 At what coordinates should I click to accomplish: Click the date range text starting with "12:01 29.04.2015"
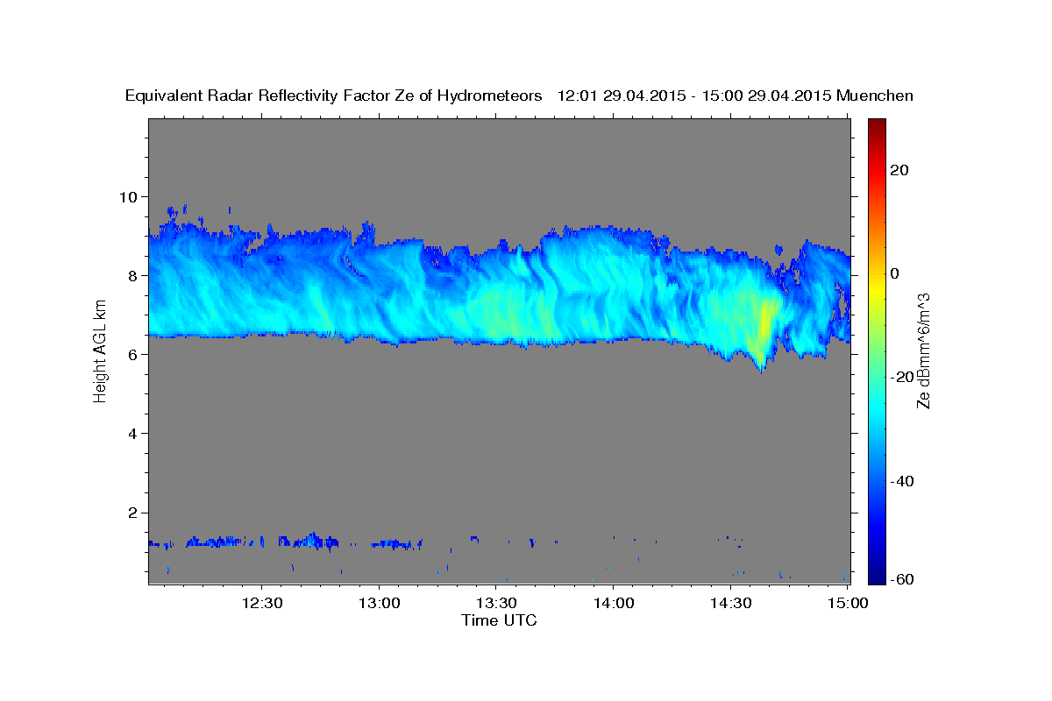click(x=693, y=96)
